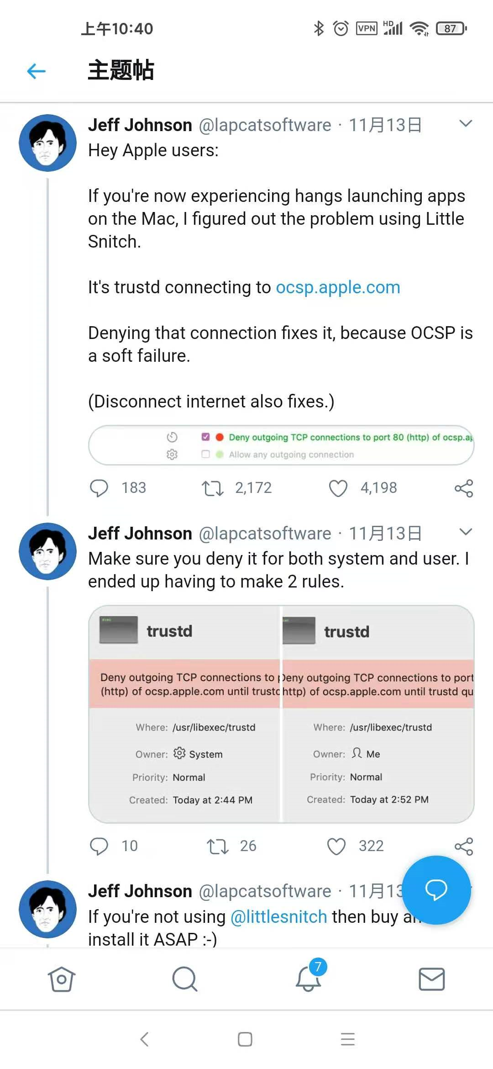Screen dimensions: 493x1069
Task: Reply to the first tweet
Action: (x=99, y=488)
